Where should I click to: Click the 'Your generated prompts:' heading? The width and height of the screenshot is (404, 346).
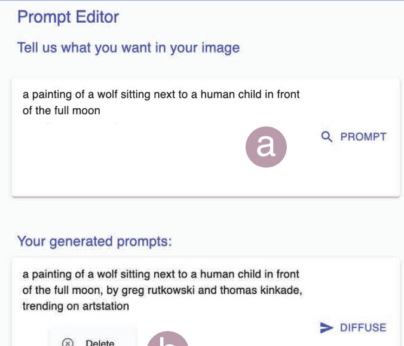[94, 241]
